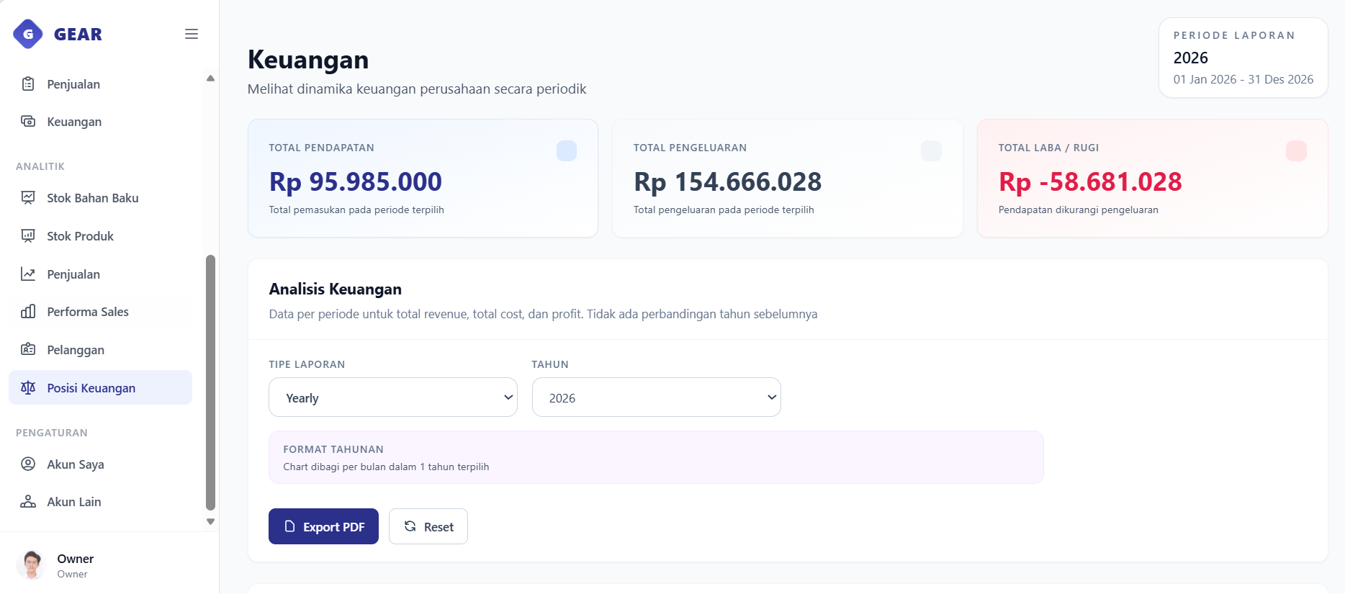Viewport: 1345px width, 594px height.
Task: Click the sidebar scroll down arrow
Action: point(210,521)
